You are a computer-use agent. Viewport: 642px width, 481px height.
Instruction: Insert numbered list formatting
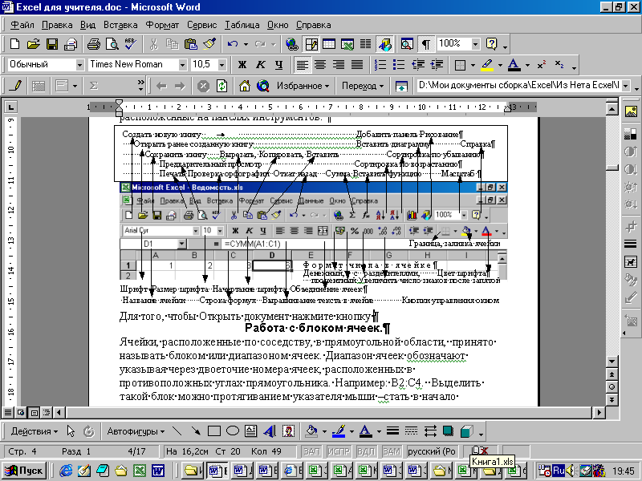[x=380, y=65]
